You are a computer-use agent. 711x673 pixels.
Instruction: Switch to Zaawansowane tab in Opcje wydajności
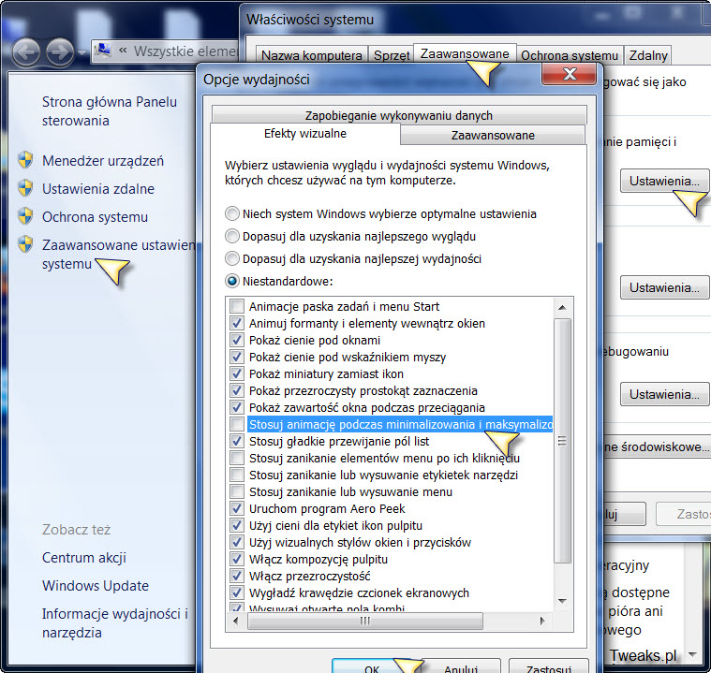tap(493, 135)
